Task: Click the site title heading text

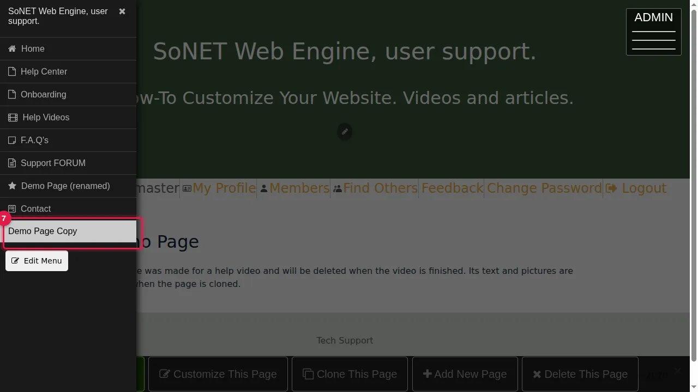Action: (345, 51)
